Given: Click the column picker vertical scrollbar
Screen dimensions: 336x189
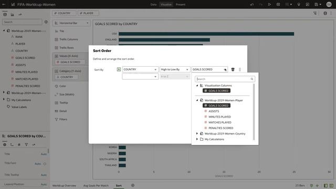Looking at the screenshot, I should point(254,112).
